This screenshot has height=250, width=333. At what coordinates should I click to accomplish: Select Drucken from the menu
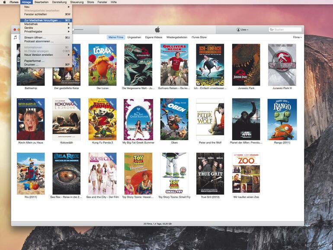[46, 64]
